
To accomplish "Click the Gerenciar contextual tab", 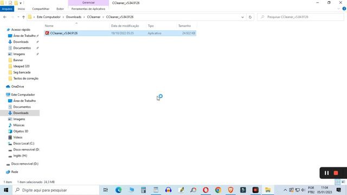I will pos(88,3).
